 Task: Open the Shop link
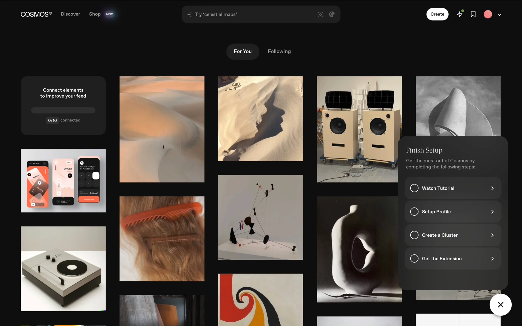[95, 14]
